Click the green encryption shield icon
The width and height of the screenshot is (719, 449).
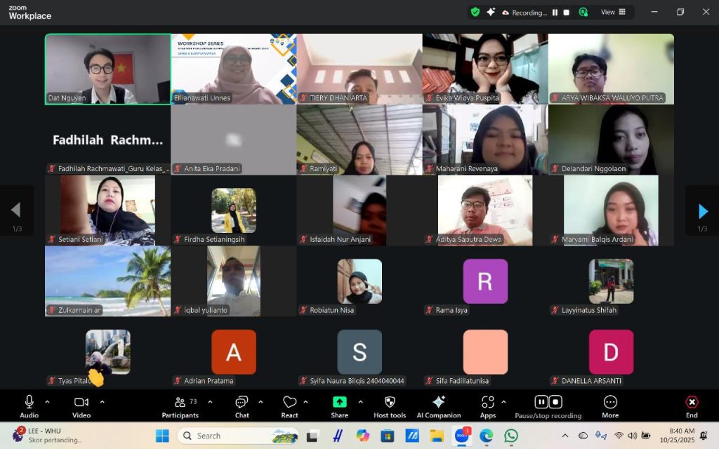click(x=475, y=12)
